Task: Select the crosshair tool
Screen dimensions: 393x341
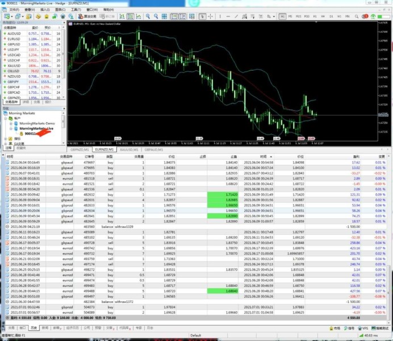Action: point(211,16)
